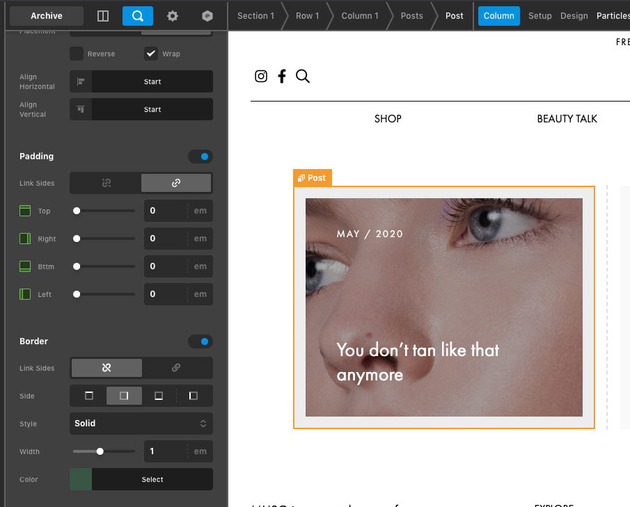630x507 pixels.
Task: Click the border Color swatch
Action: click(81, 479)
